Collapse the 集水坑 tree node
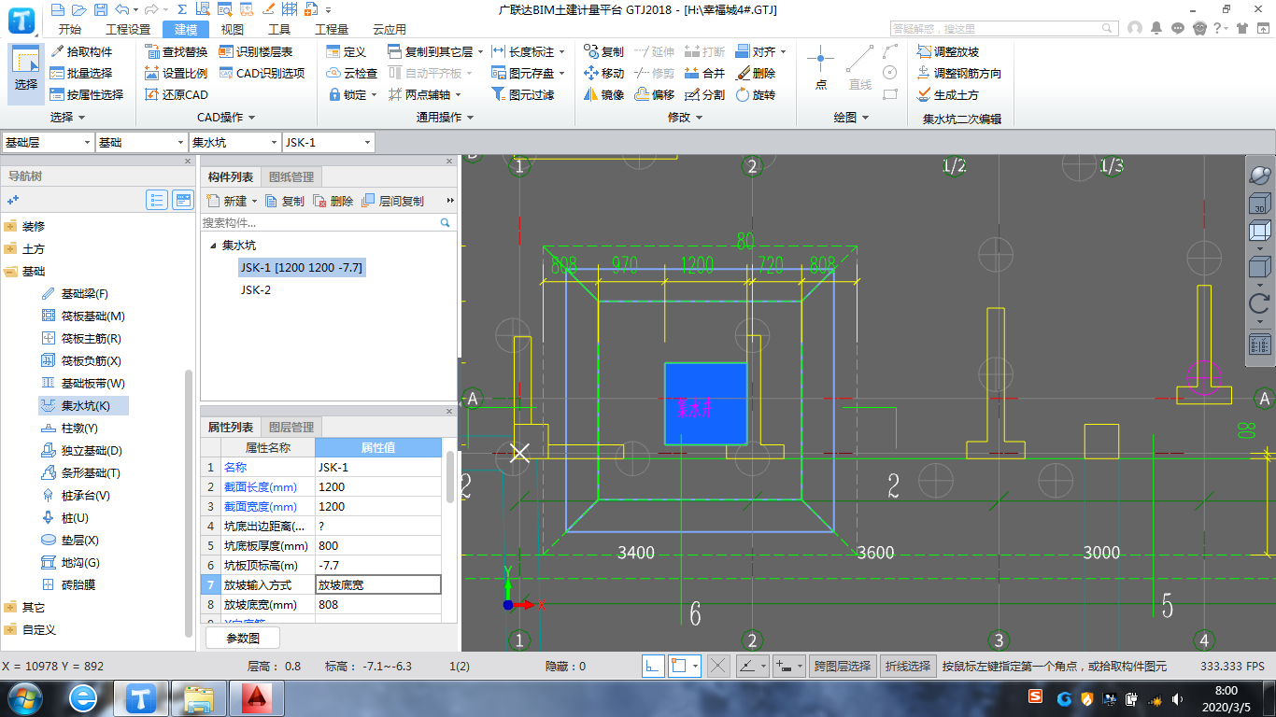This screenshot has width=1276, height=717. (213, 246)
